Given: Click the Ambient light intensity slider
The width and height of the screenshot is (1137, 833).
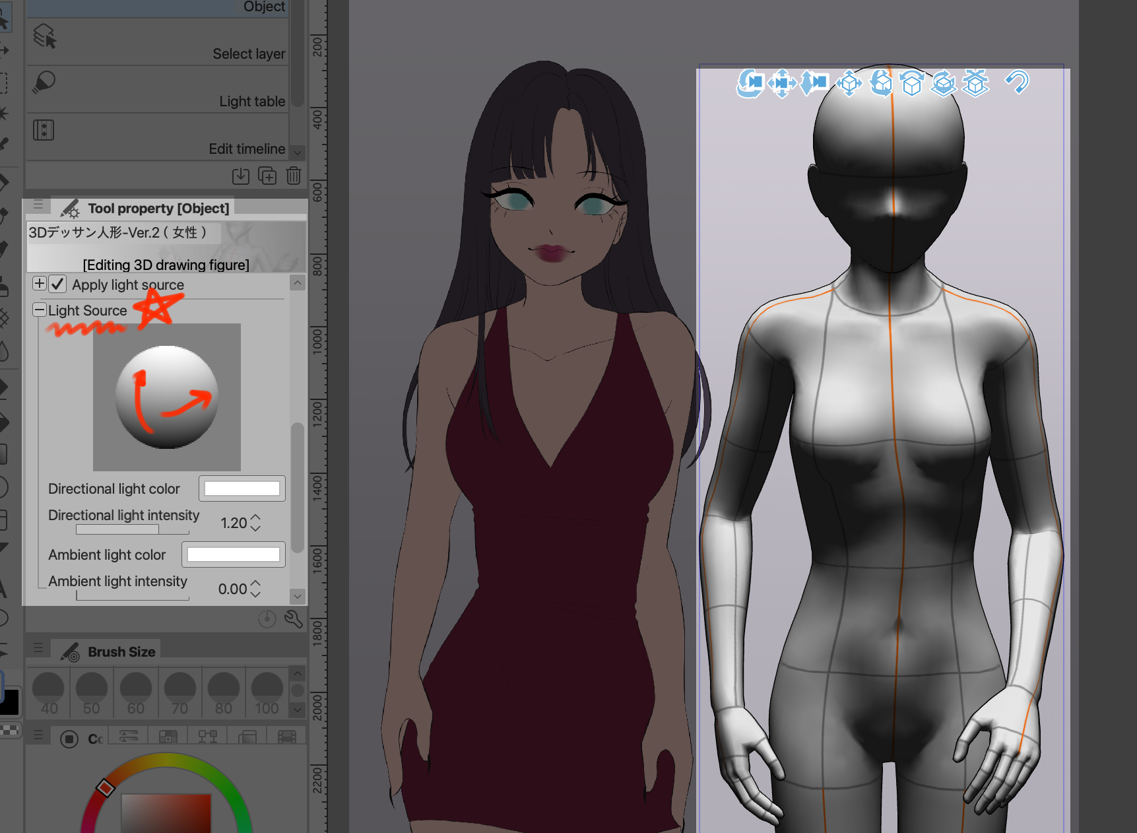Looking at the screenshot, I should coord(133,595).
